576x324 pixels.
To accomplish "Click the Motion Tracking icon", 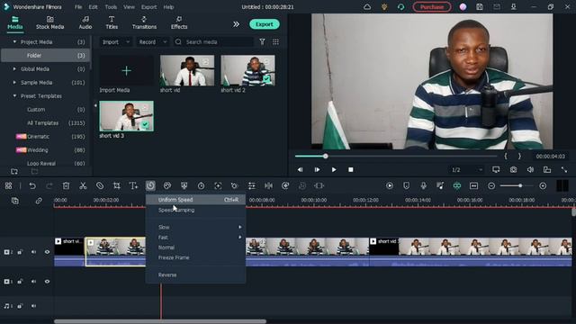I will click(218, 186).
